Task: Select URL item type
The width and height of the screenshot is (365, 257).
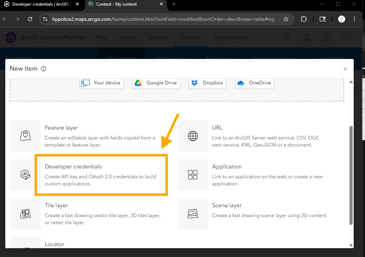Action: click(256, 136)
